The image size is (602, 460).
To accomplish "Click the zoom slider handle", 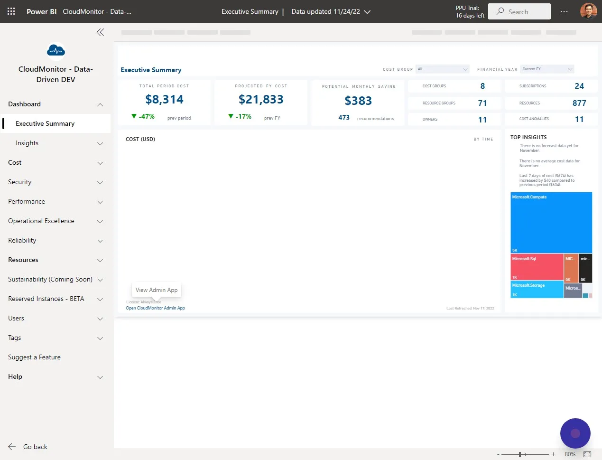I will click(x=520, y=454).
